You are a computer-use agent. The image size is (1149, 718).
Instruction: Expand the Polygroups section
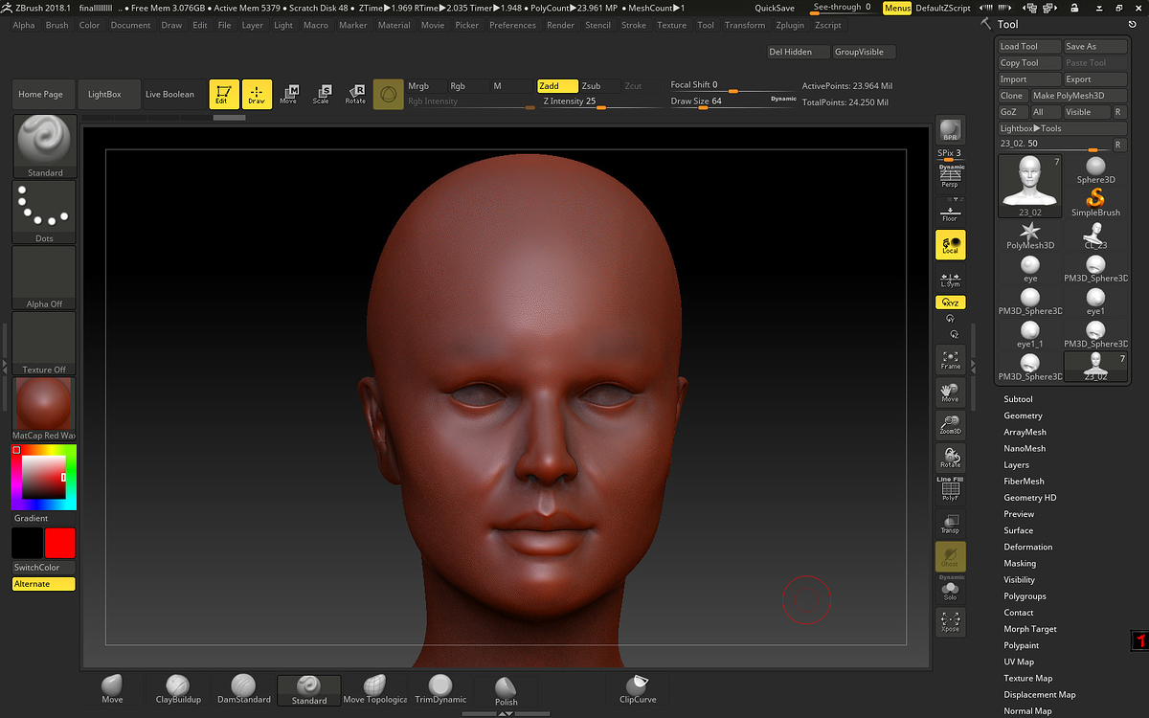tap(1025, 596)
